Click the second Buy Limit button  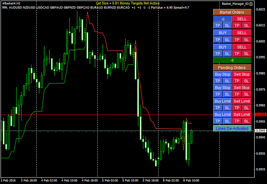click(x=223, y=114)
